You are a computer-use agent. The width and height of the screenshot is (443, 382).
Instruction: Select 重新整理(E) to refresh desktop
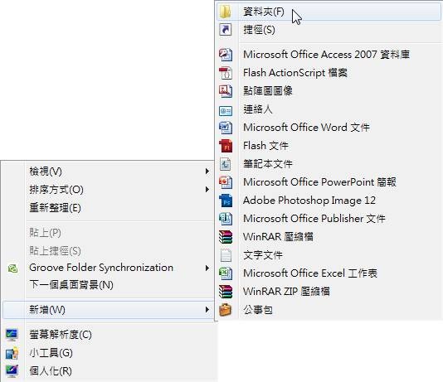[x=108, y=208]
